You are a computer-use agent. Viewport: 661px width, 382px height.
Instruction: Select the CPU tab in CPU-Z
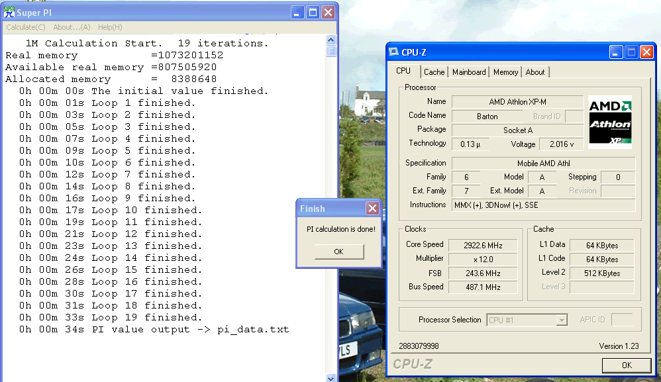[403, 71]
